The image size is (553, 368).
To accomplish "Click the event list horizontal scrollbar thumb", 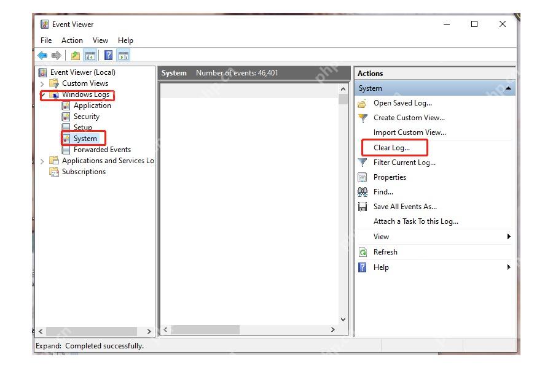I will 205,329.
